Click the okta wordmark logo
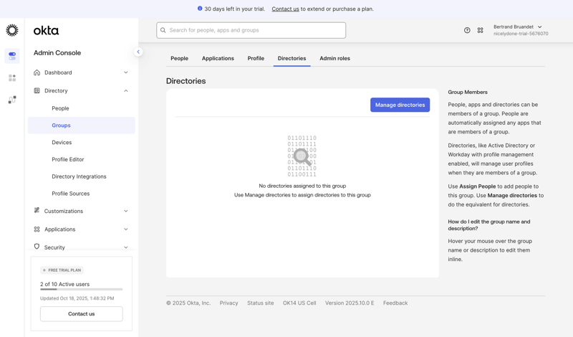Viewport: 573px width, 337px height. click(46, 30)
